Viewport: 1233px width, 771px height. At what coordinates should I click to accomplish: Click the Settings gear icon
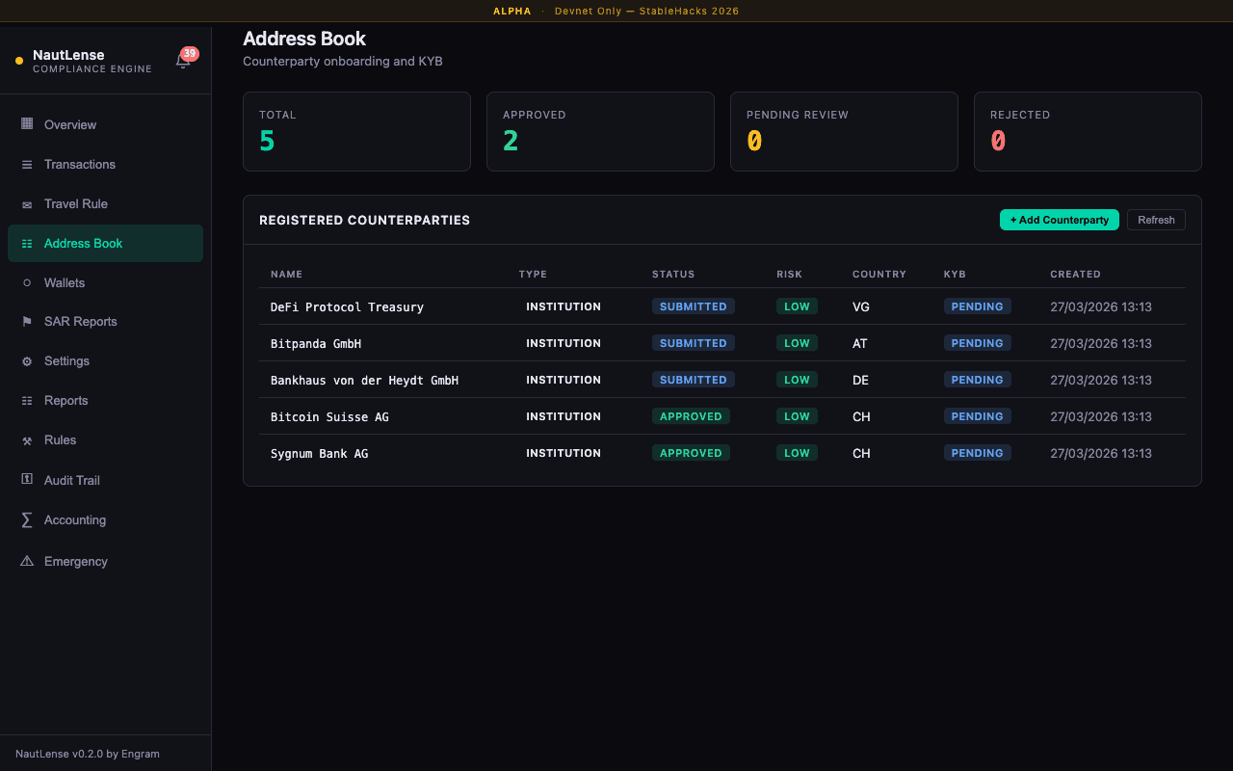pos(27,361)
